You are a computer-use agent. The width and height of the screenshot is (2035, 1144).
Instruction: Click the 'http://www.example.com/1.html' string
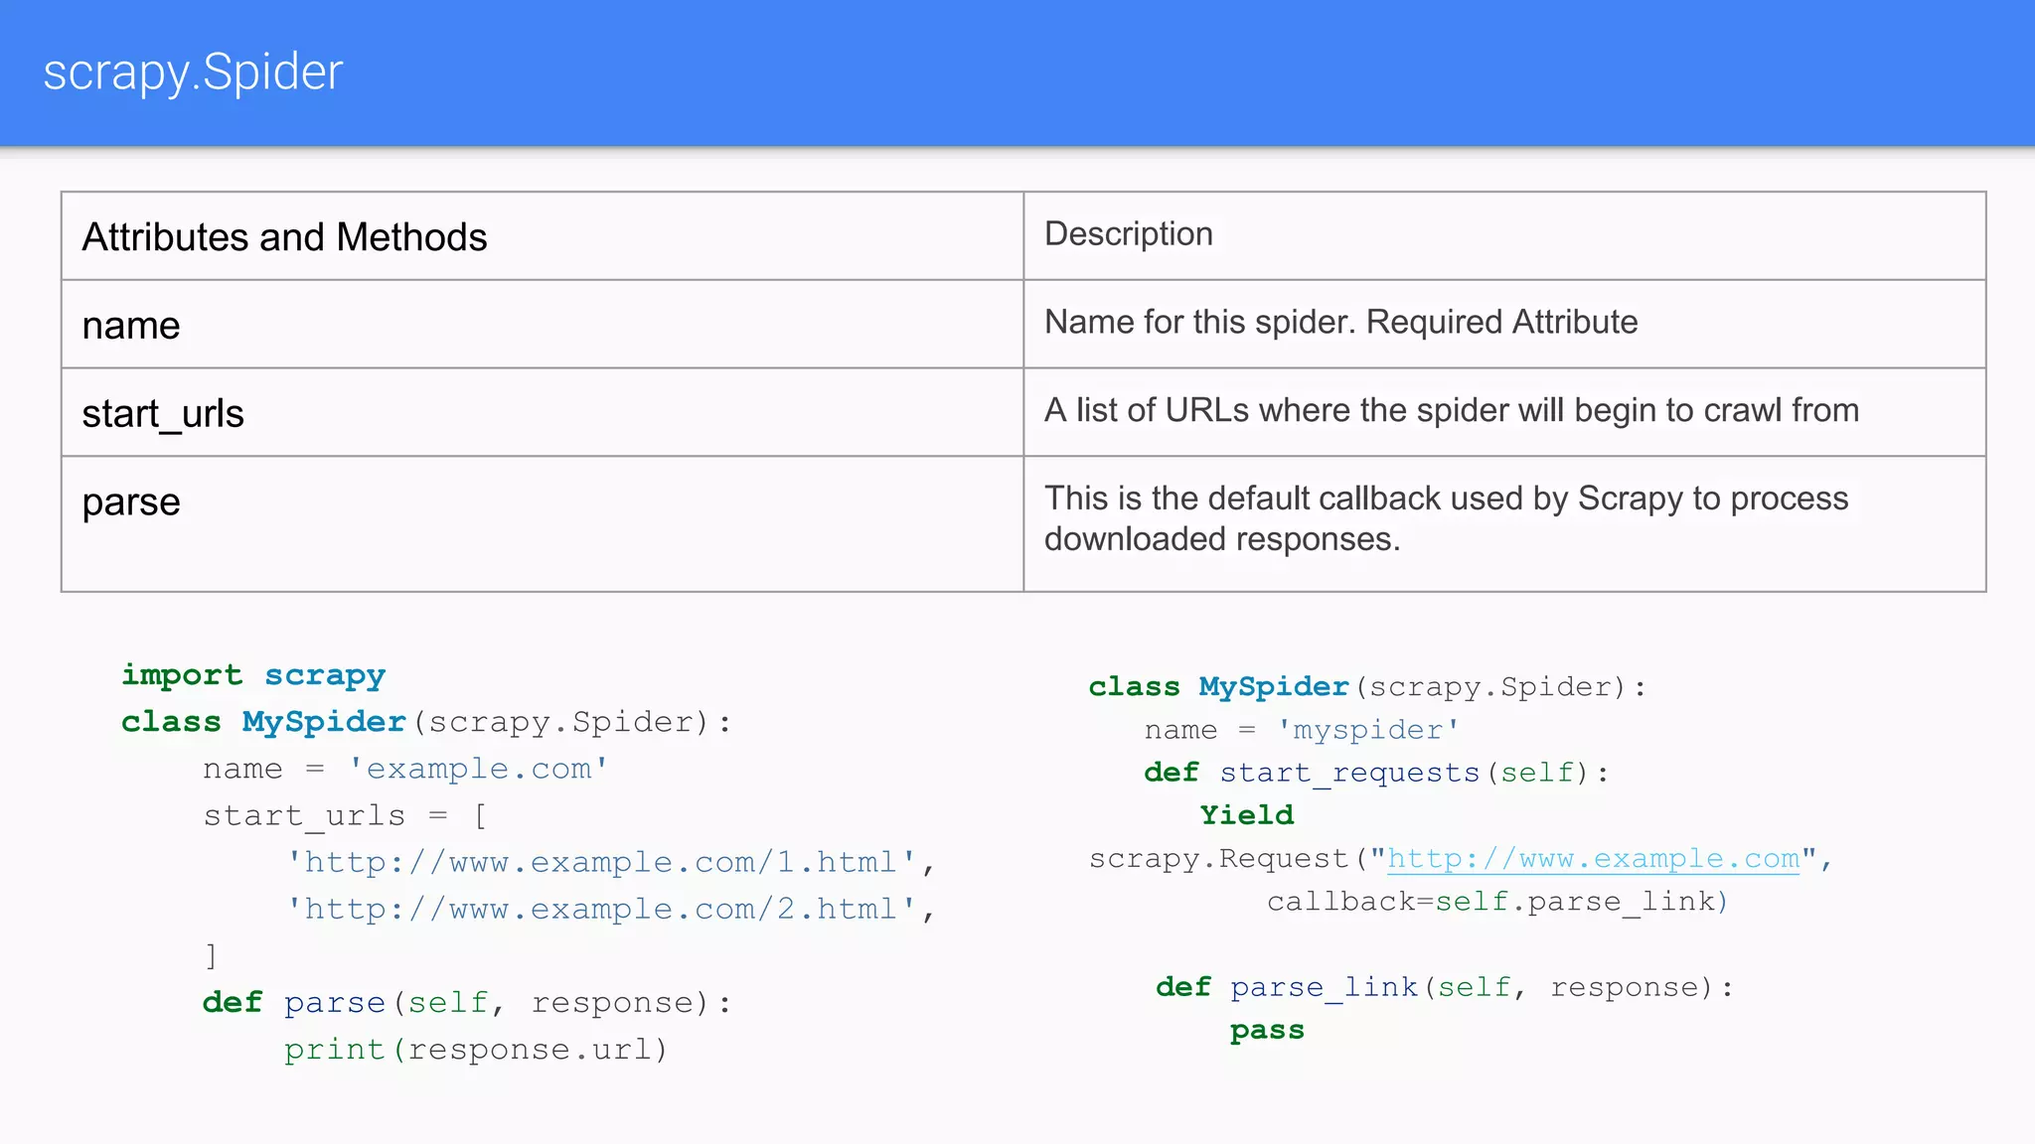(x=600, y=862)
